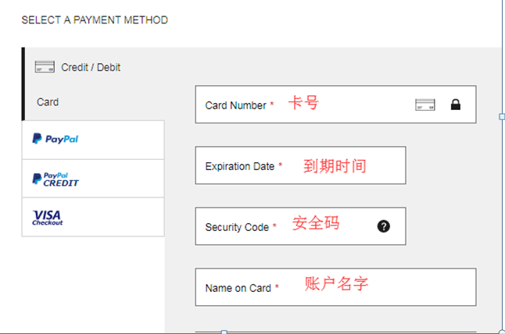Click the selection handle on the right edge
505x334 pixels.
coord(501,116)
